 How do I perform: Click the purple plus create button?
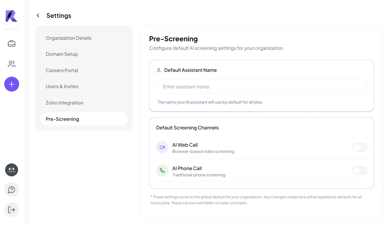(12, 84)
